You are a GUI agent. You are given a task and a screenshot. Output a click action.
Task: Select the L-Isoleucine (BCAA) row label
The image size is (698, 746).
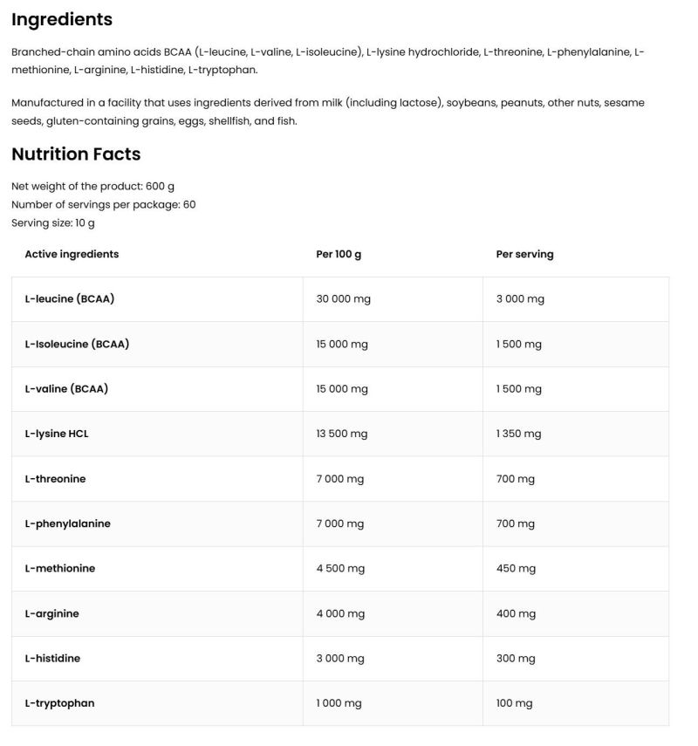click(77, 344)
